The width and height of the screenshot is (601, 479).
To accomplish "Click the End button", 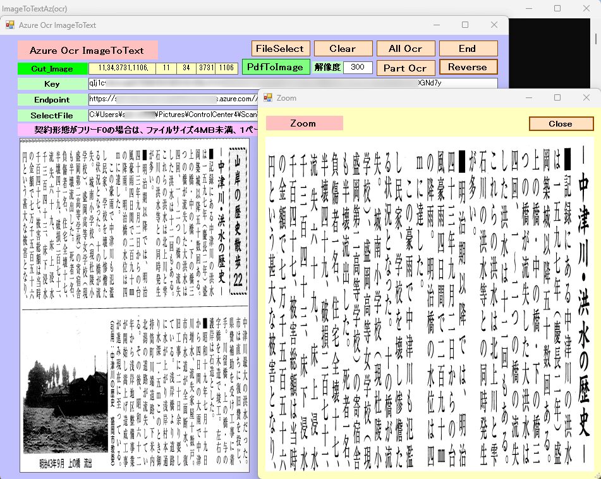I will [468, 49].
